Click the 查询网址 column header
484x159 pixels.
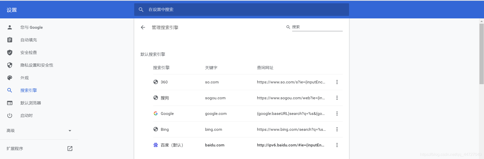pos(265,68)
